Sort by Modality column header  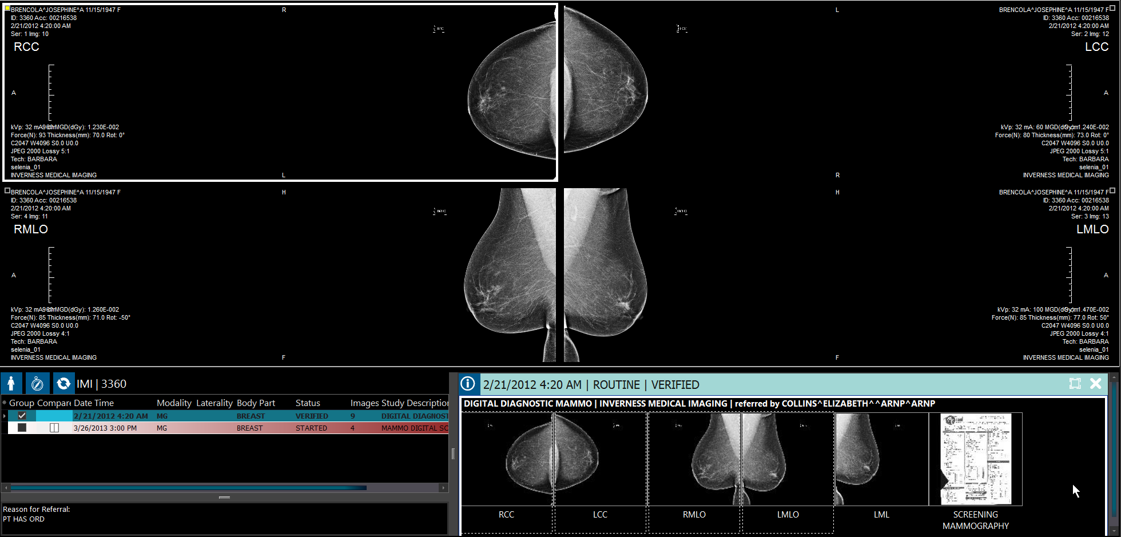(x=174, y=403)
